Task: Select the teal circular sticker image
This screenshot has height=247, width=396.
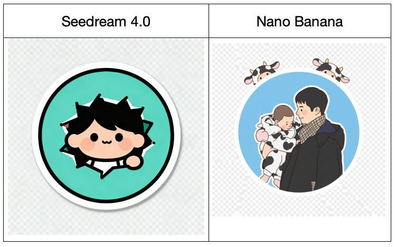Action: coord(106,136)
